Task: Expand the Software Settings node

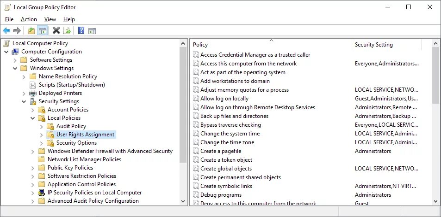Action: click(15, 60)
